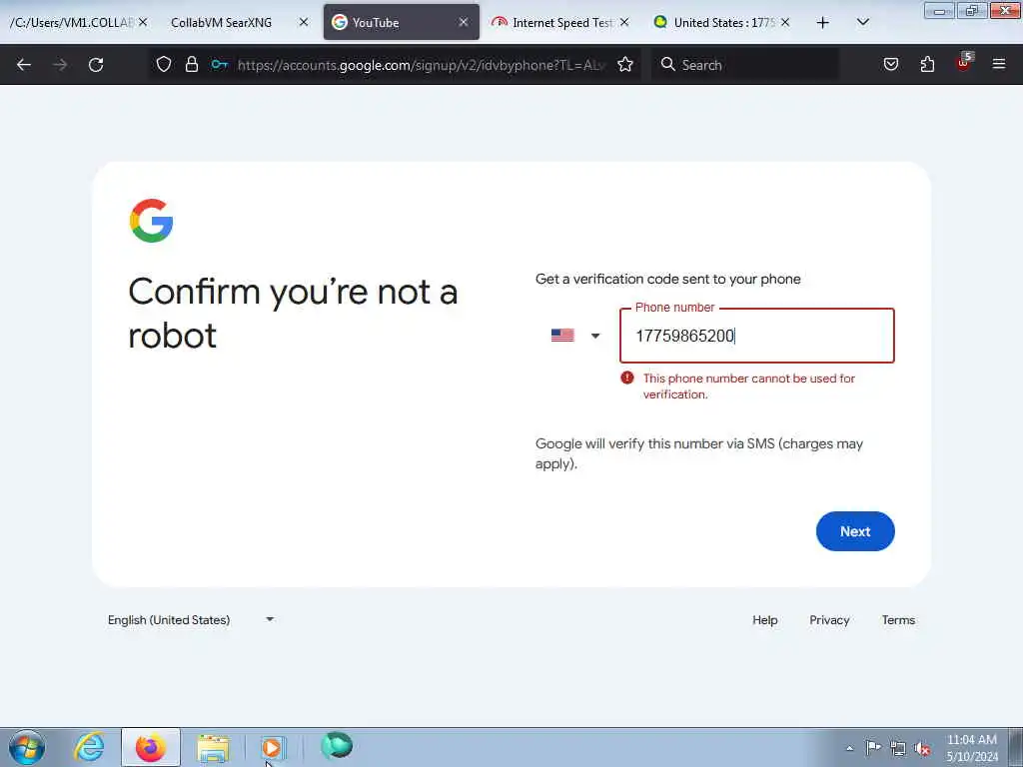Close the United States tab
The height and width of the screenshot is (767, 1023).
[785, 22]
